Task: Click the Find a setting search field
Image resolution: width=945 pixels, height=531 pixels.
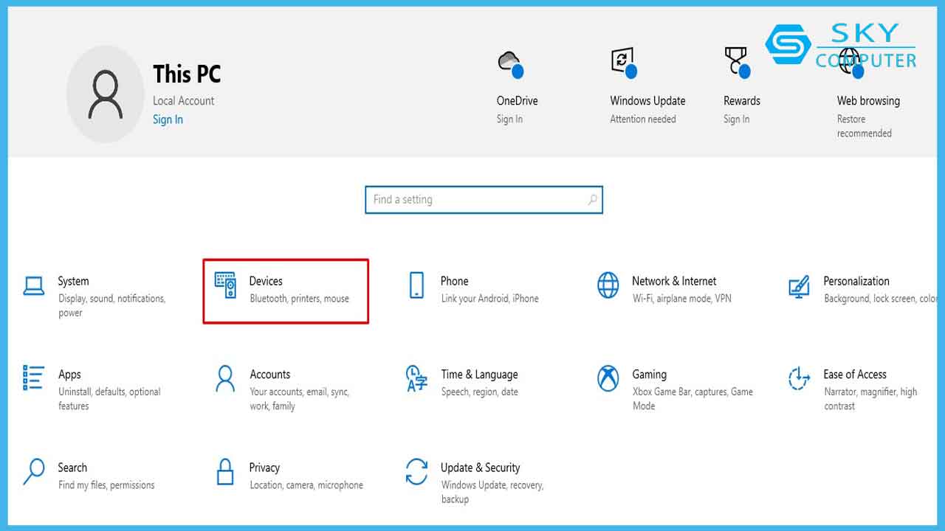Action: [x=484, y=200]
